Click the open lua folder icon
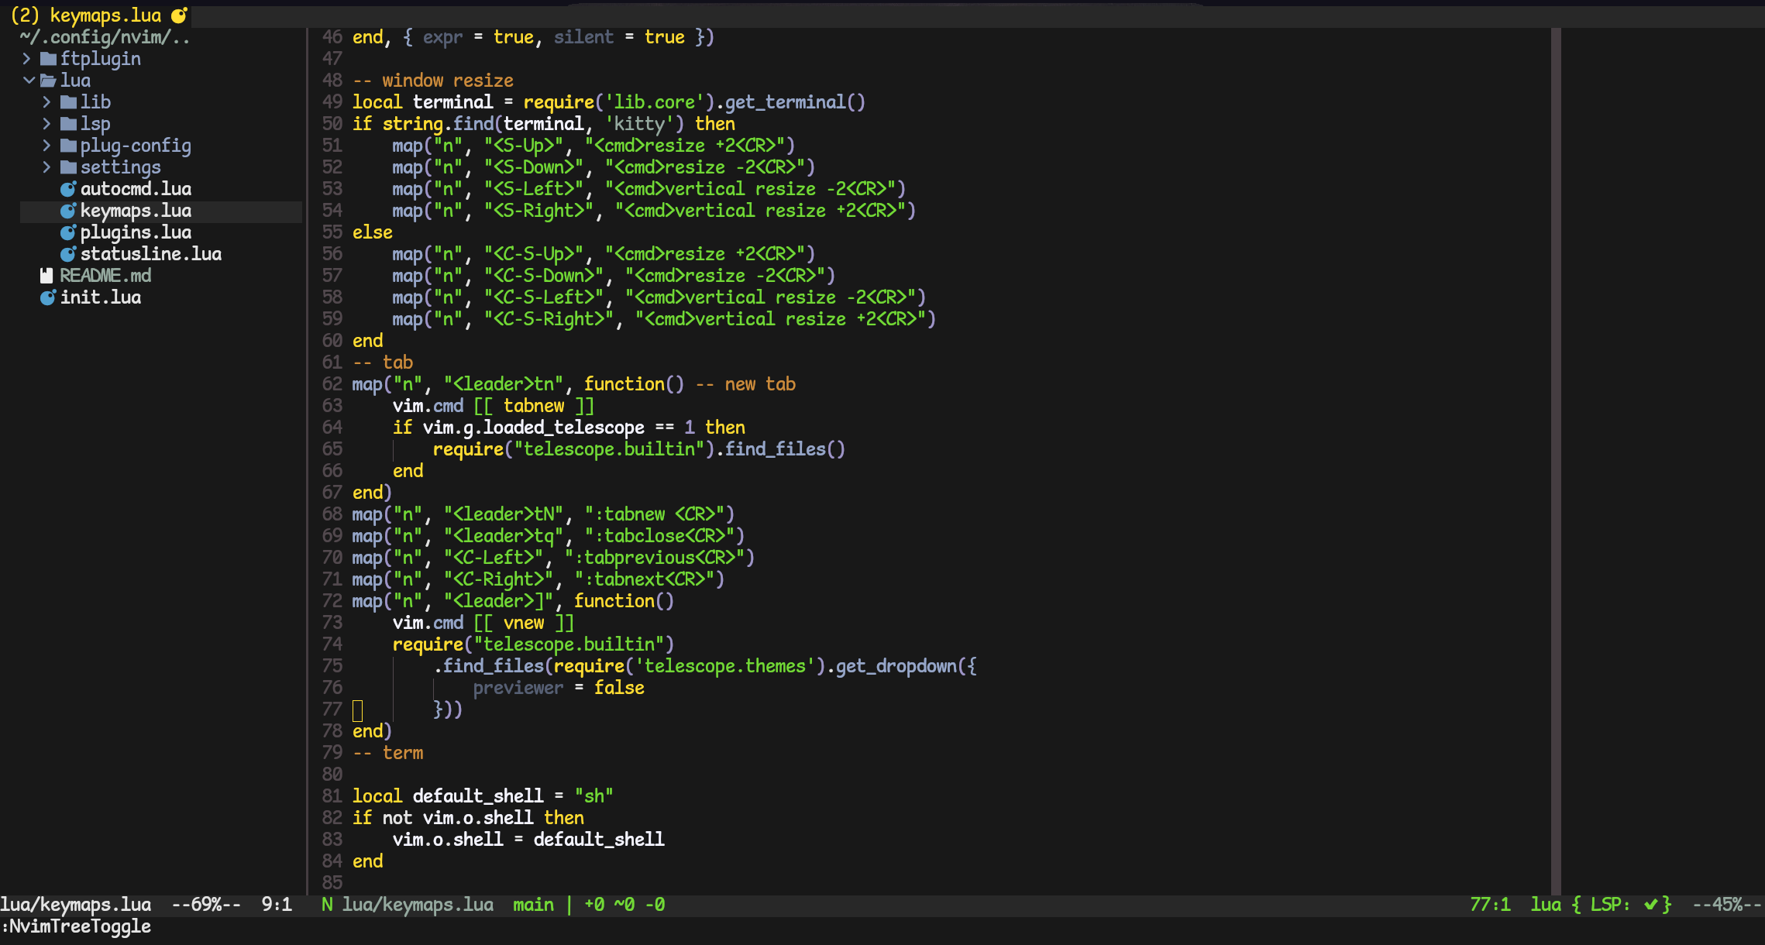Screen dimensions: 1765x945 pos(48,81)
